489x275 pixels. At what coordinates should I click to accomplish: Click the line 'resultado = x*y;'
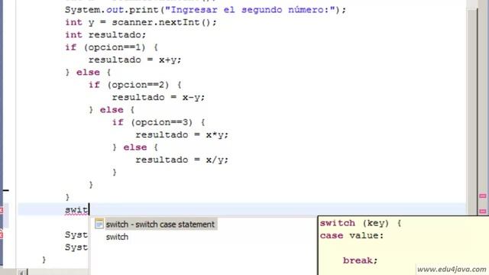[182, 134]
